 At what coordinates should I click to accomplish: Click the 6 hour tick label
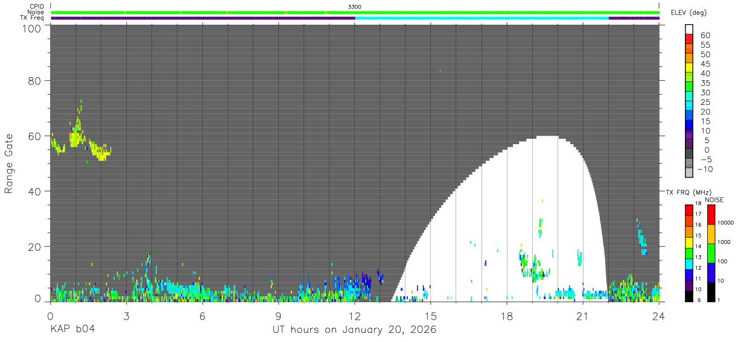click(x=202, y=315)
